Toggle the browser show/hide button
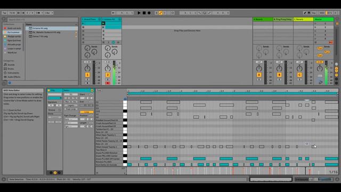Image resolution: width=341 pixels, height=192 pixels. [4, 19]
